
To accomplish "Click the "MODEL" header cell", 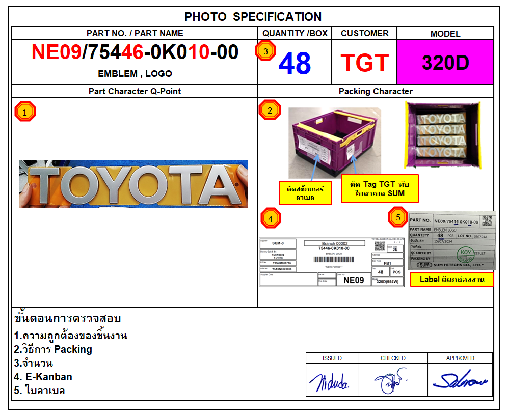I will (445, 34).
